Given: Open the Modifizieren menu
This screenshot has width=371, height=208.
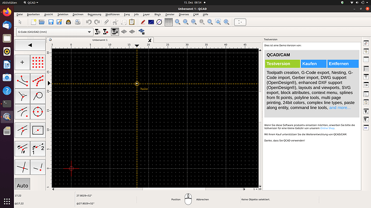Looking at the screenshot, I should pyautogui.click(x=112, y=14).
